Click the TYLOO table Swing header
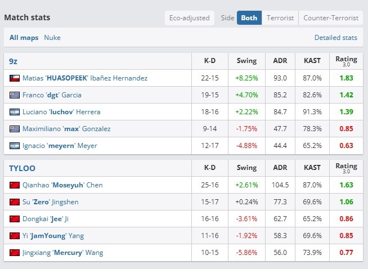368x269 pixels. click(246, 168)
